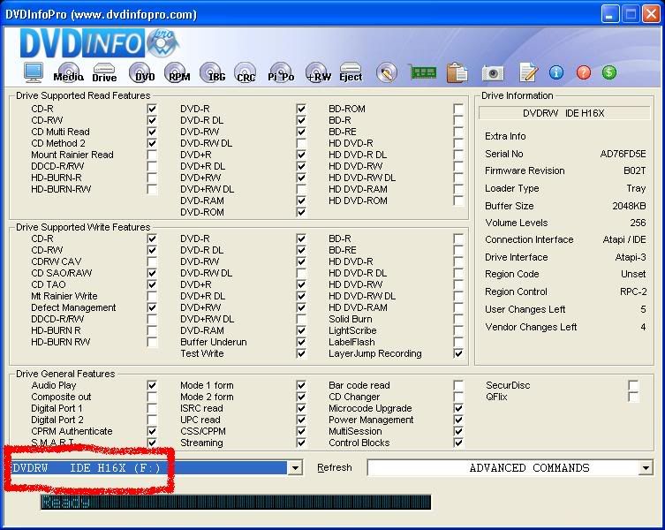Screen dimensions: 665x530
Task: Click the computer monitor toolbar icon
Action: point(33,72)
